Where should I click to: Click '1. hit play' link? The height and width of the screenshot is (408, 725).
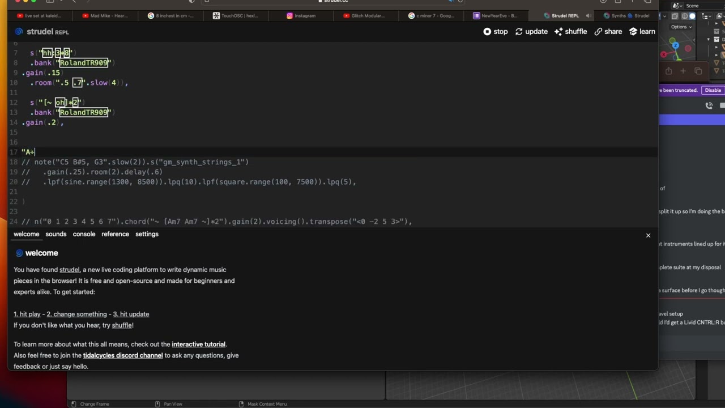(27, 314)
